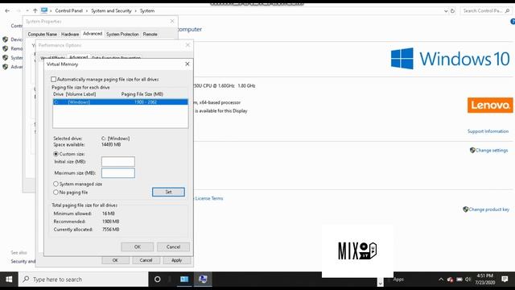Screen dimensions: 515x290
Task: Refresh the Control Panel window
Action: pyautogui.click(x=452, y=10)
